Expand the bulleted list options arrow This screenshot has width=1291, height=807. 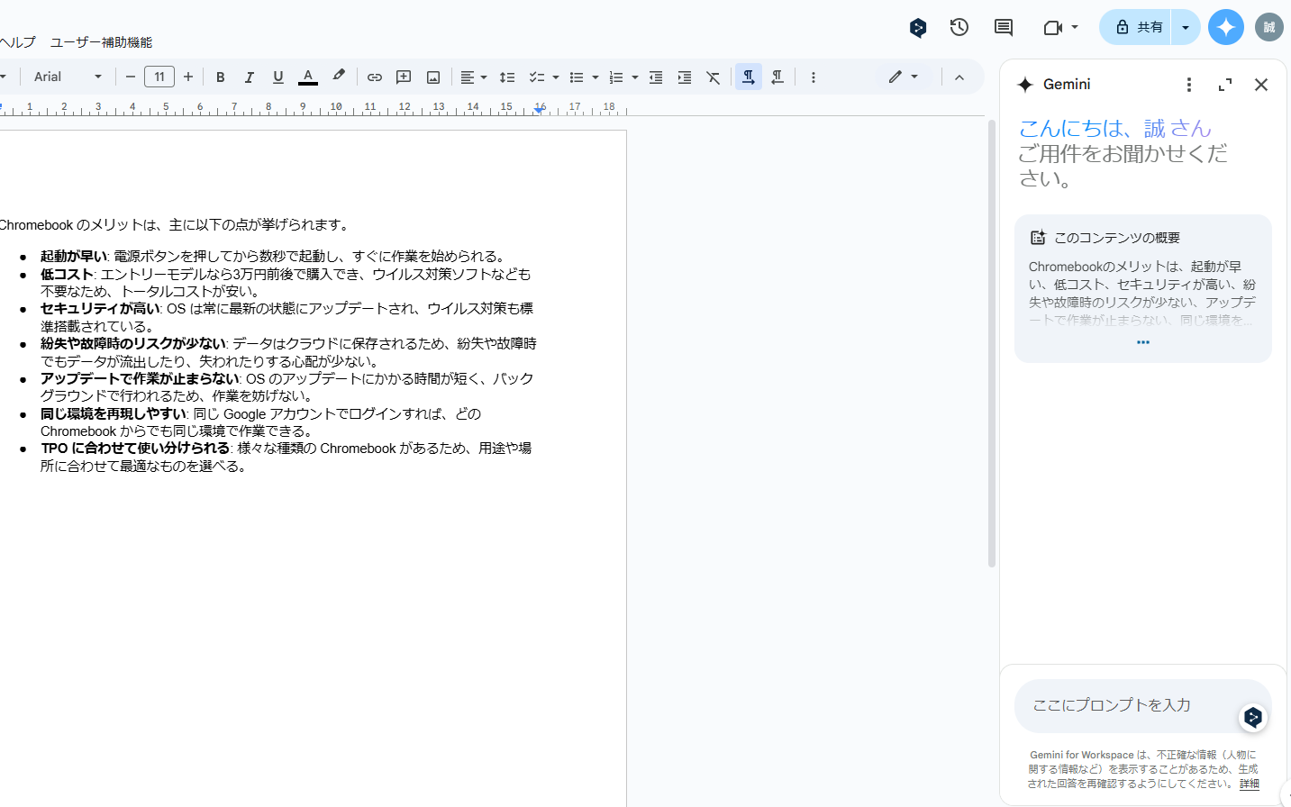click(595, 77)
